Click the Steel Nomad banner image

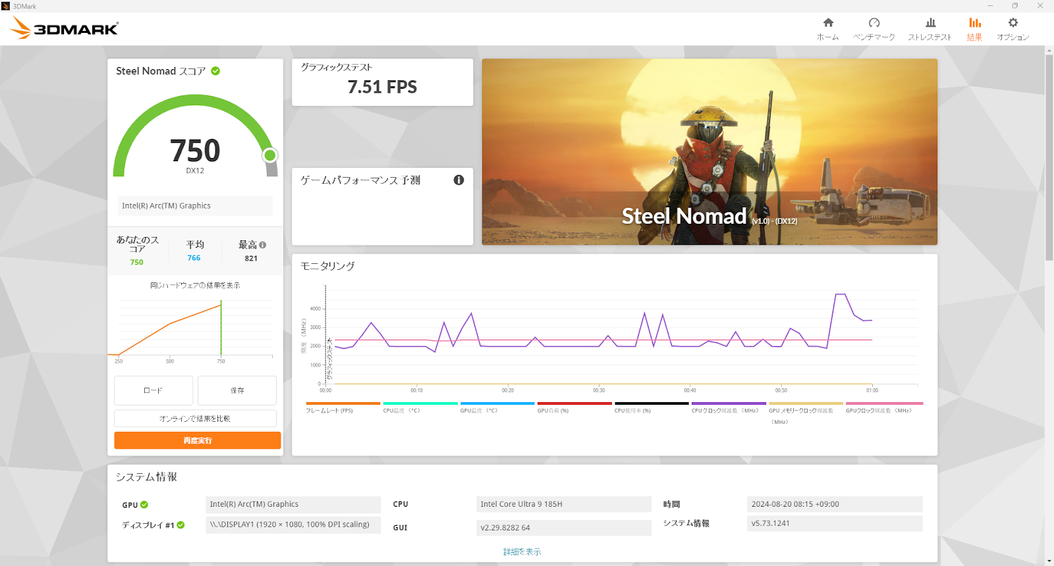tap(709, 152)
